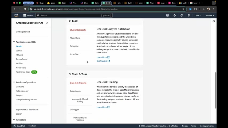
Task: Open Role manager in sidebar
Action: [22, 91]
